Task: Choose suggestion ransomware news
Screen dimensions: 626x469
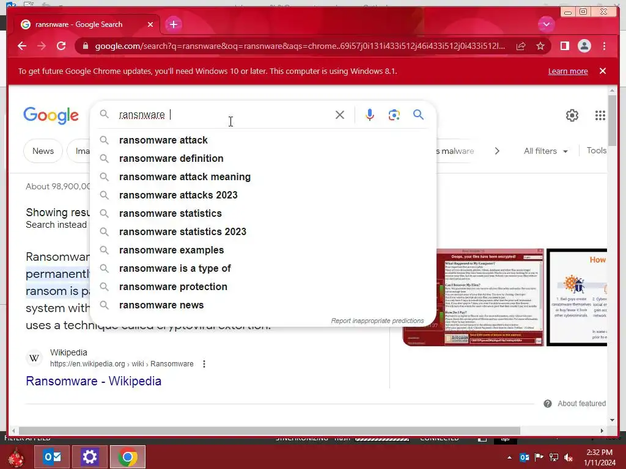Action: pyautogui.click(x=263, y=305)
